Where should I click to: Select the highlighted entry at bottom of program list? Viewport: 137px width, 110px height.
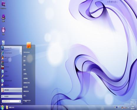pos(11,90)
